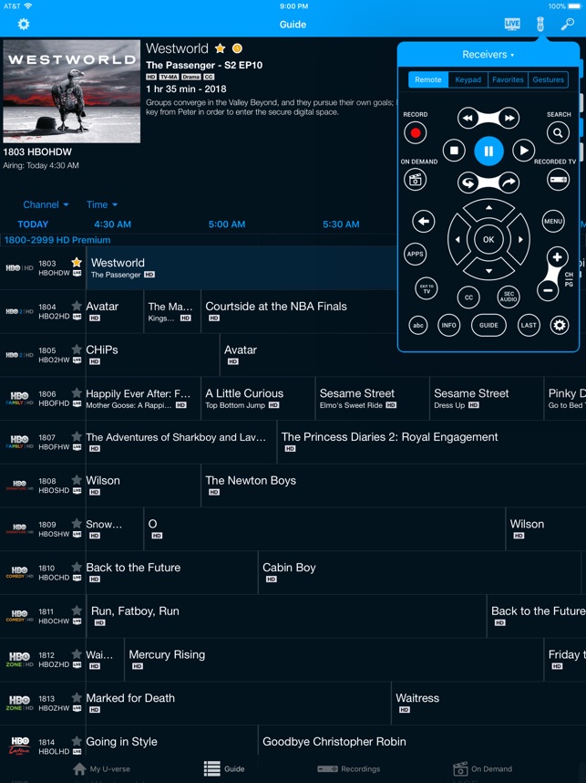This screenshot has height=783, width=586.
Task: Tap the MENU button on remote
Action: 553,221
